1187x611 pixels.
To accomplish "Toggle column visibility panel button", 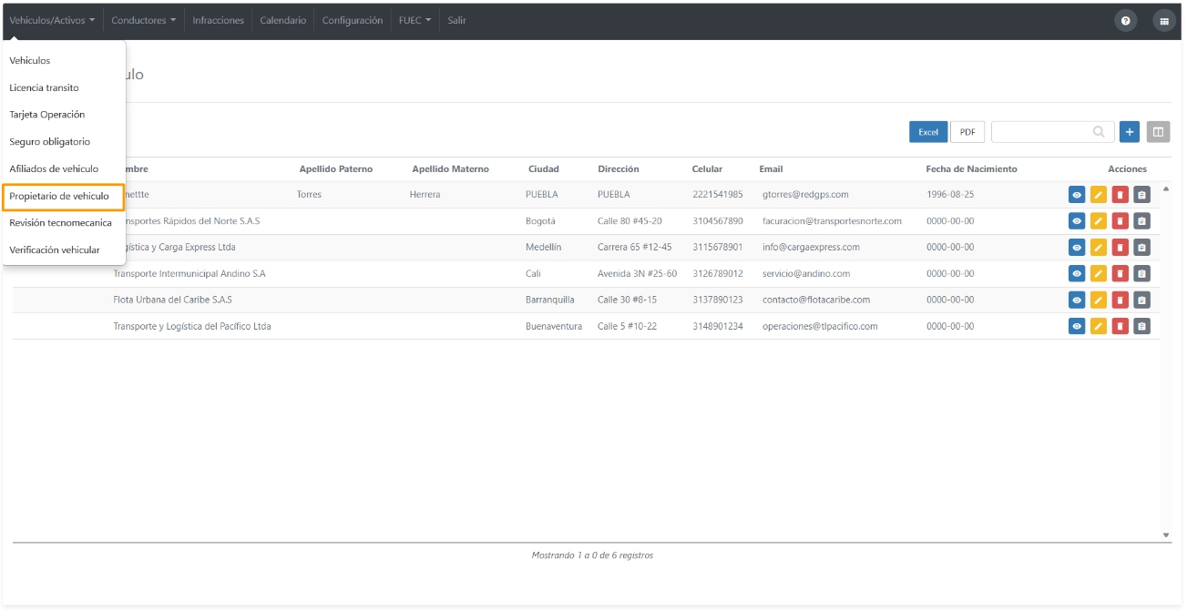I will 1158,132.
